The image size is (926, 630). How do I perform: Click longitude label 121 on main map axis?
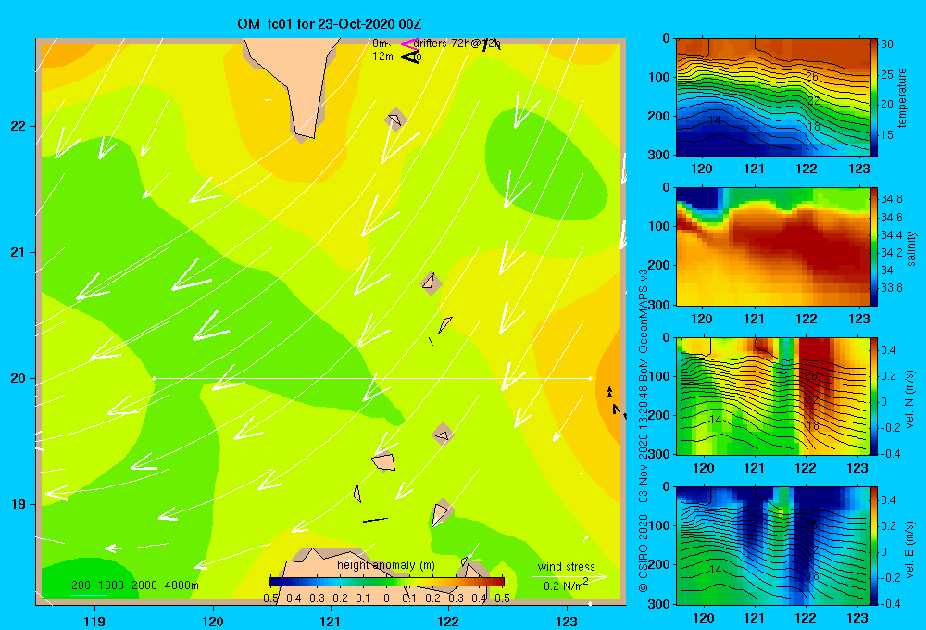[331, 621]
